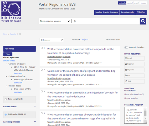
Task: Open the Título, resumo, assunto field selector
Action: (55, 21)
